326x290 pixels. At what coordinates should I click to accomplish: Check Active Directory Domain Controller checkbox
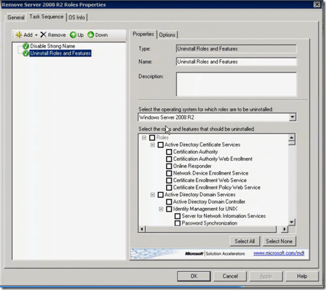click(169, 202)
